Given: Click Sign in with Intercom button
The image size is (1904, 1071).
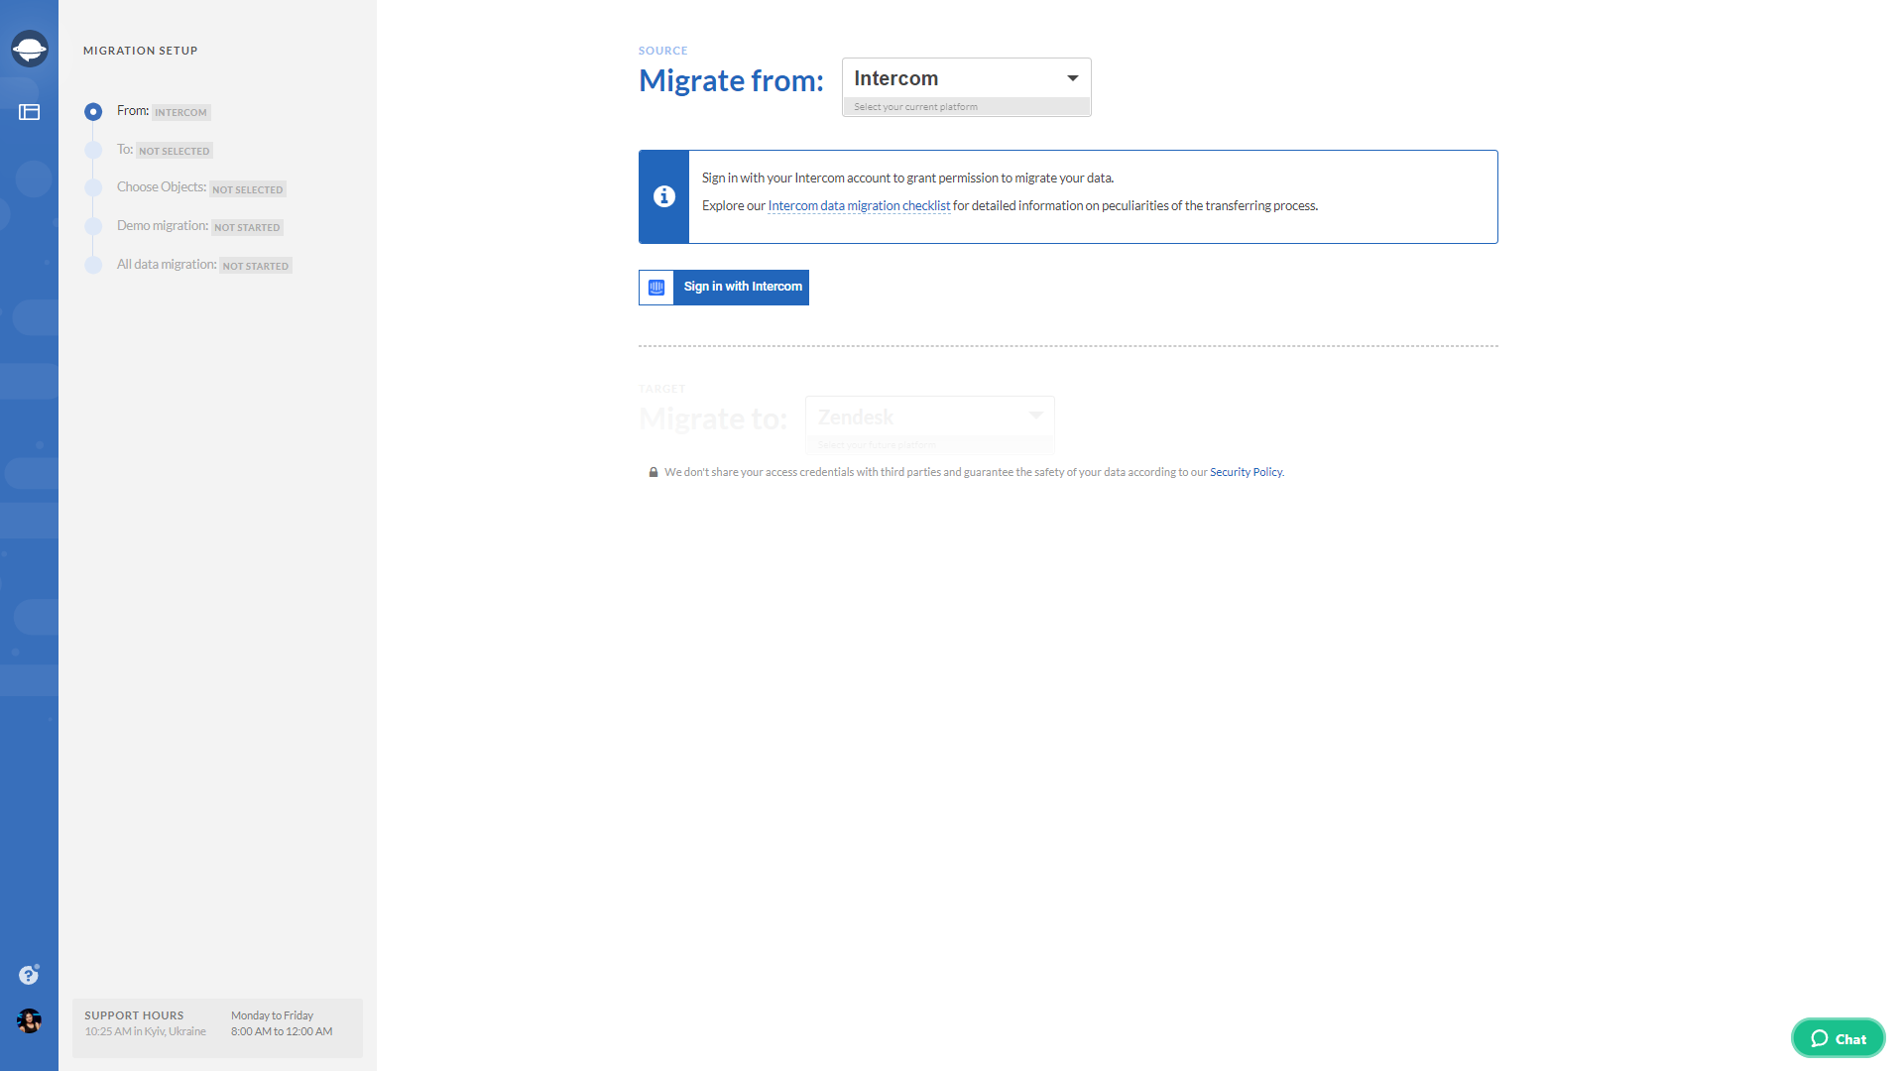Looking at the screenshot, I should point(723,287).
